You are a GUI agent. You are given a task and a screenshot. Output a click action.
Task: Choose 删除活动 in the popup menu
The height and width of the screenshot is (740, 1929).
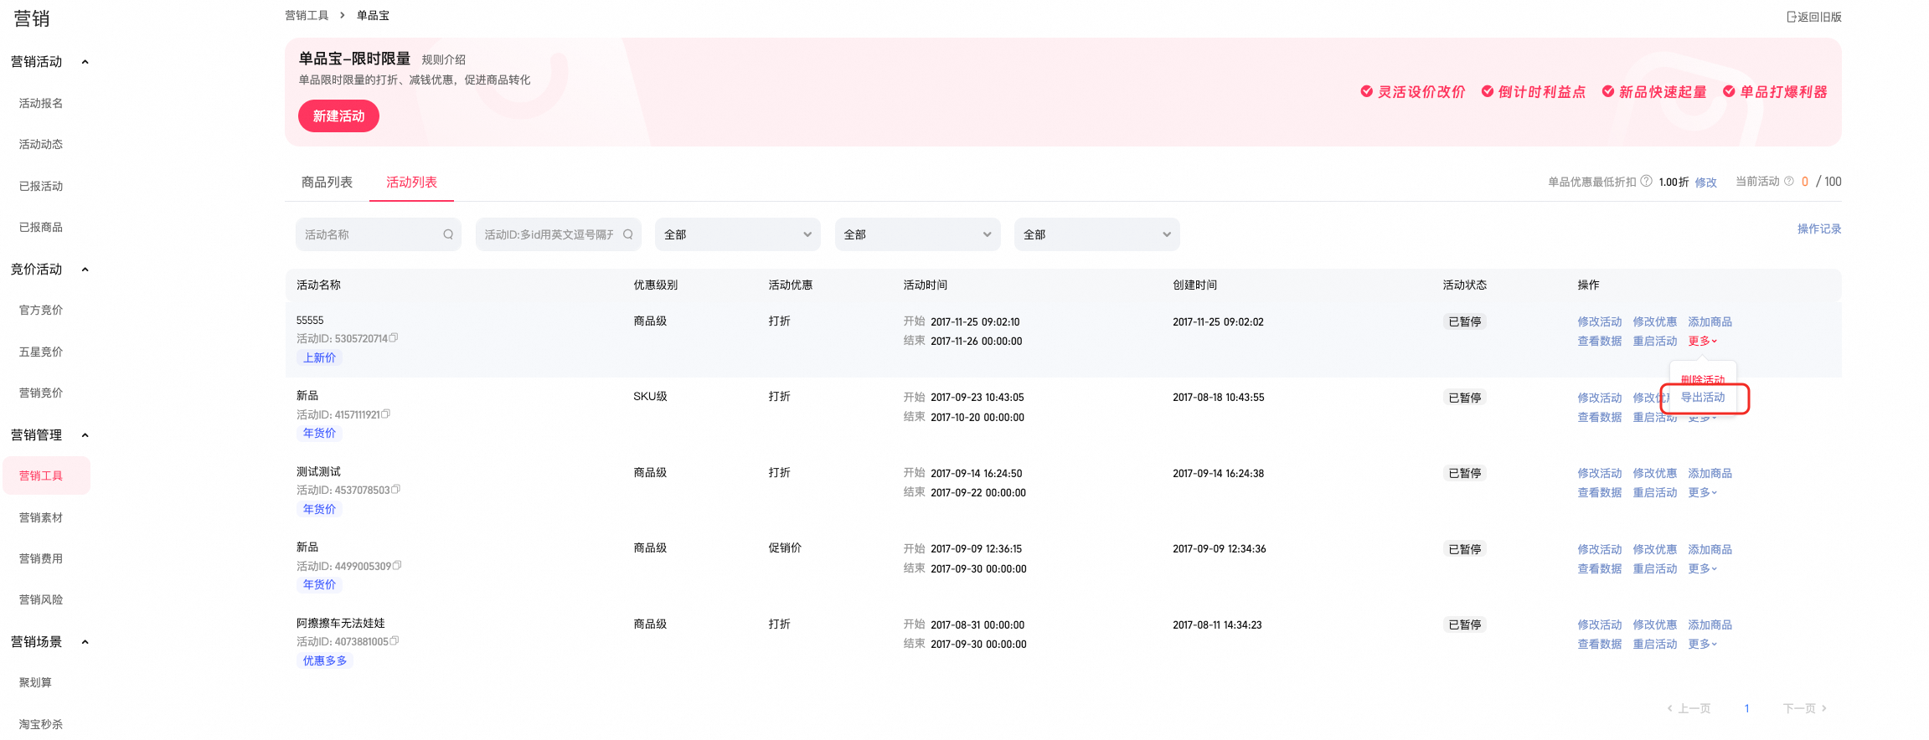tap(1703, 379)
